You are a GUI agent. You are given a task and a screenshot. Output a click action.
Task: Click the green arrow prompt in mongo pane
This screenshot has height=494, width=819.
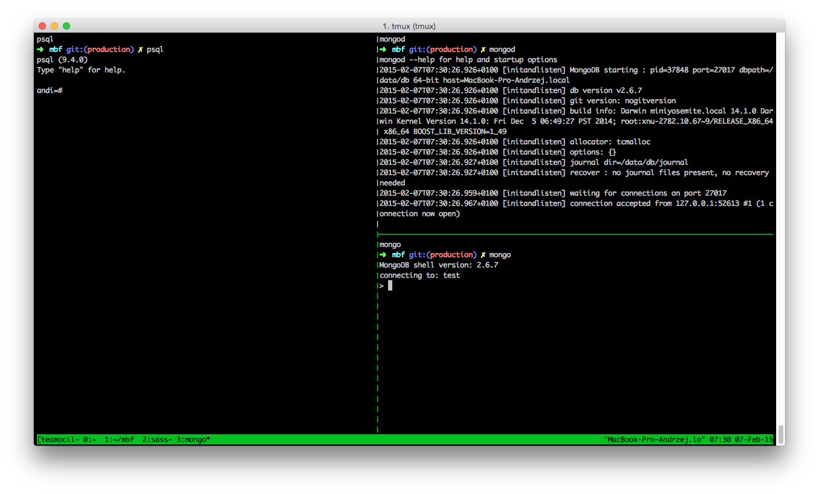(x=383, y=255)
